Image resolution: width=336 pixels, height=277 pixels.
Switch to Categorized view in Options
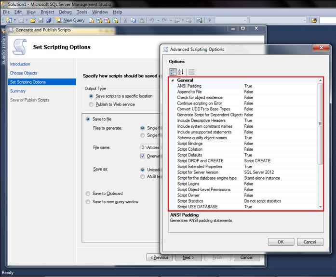coord(173,72)
